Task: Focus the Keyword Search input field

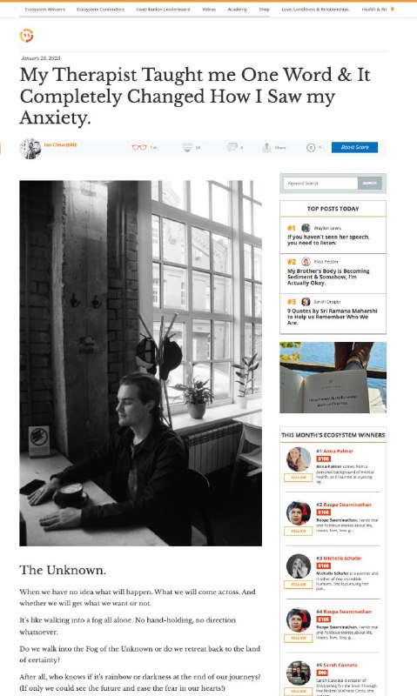Action: [320, 183]
